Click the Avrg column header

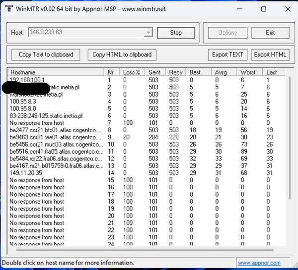pos(223,72)
